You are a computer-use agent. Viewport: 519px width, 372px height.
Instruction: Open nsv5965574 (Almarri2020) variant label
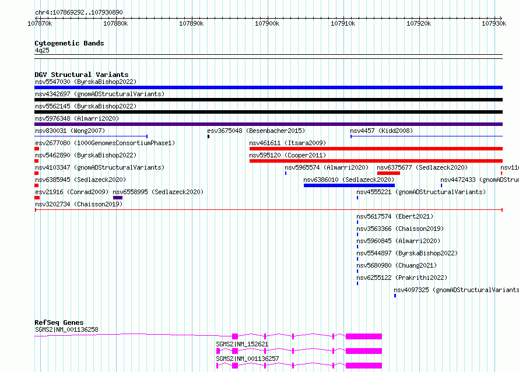(327, 167)
